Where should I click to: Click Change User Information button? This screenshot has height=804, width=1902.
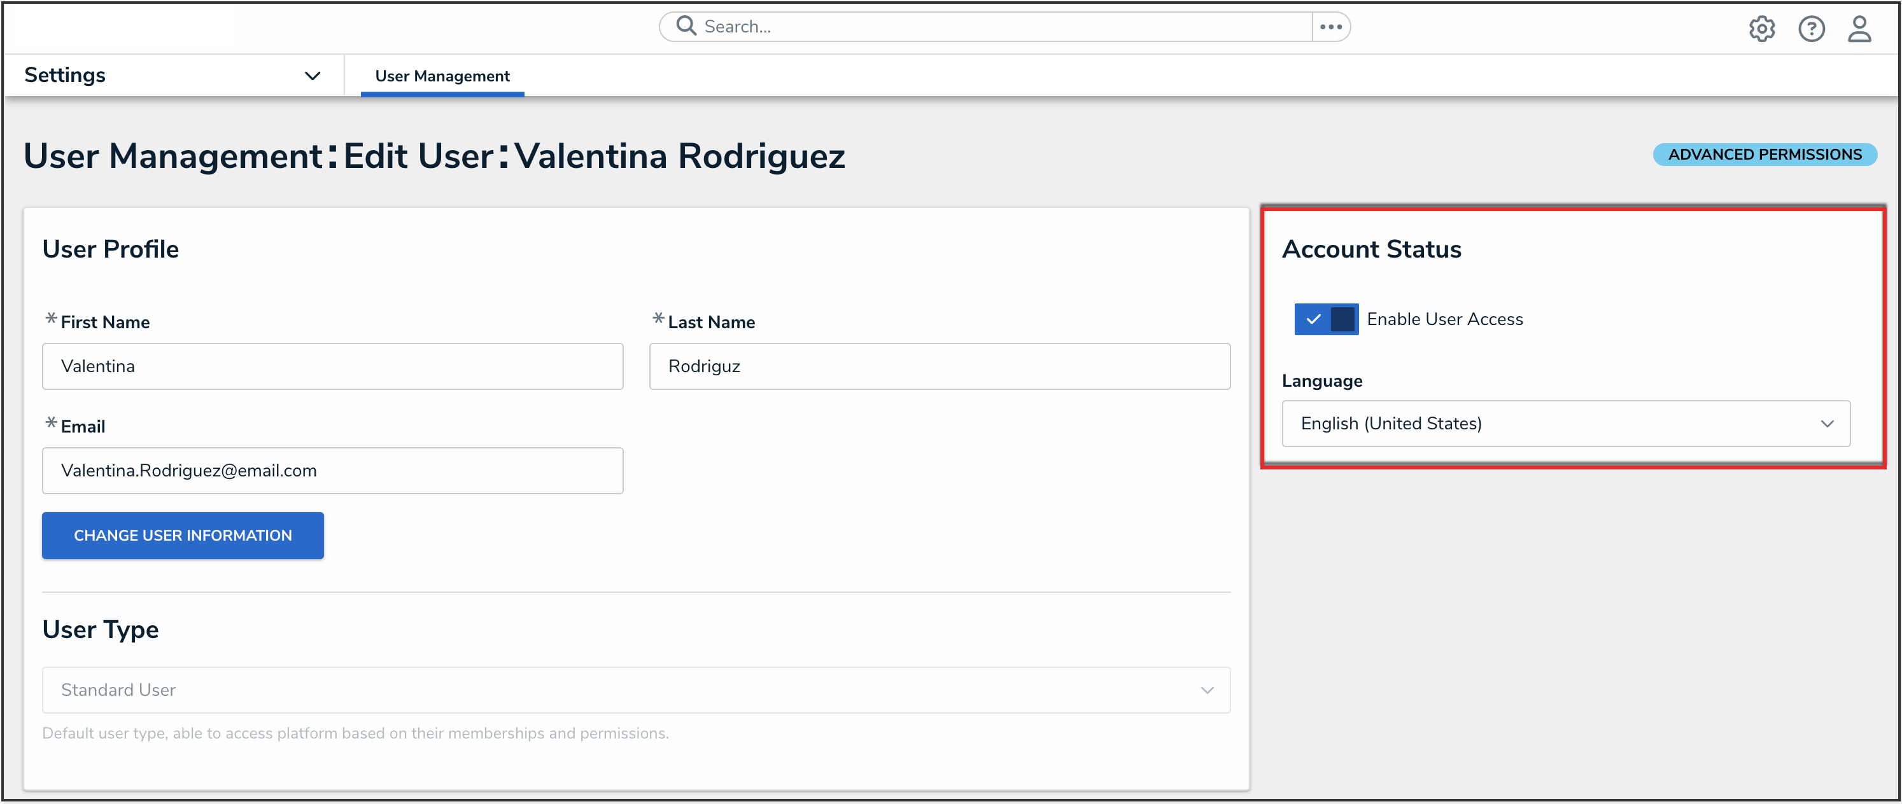tap(183, 536)
